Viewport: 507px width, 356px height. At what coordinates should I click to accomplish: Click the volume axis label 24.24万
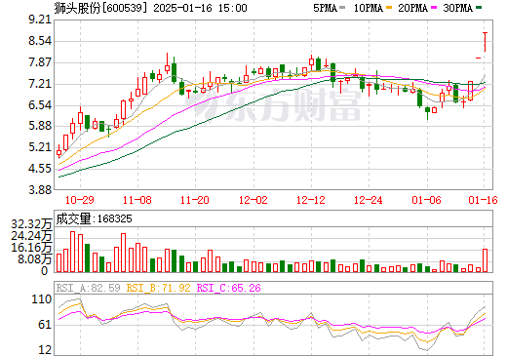pyautogui.click(x=31, y=236)
